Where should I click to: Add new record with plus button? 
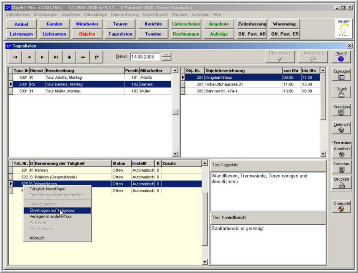(69, 57)
